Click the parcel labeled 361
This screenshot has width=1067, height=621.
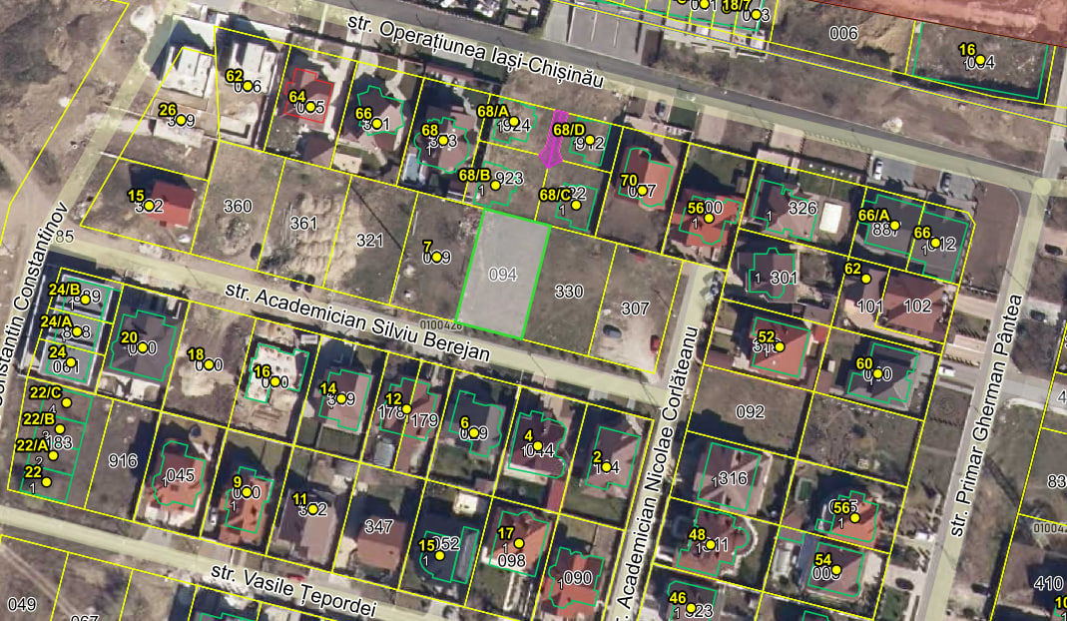tap(303, 223)
